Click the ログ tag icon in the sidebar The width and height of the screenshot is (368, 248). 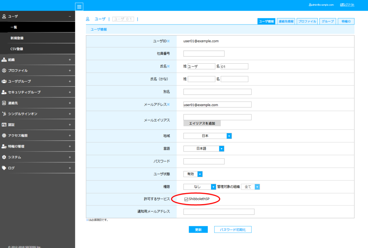click(4, 168)
